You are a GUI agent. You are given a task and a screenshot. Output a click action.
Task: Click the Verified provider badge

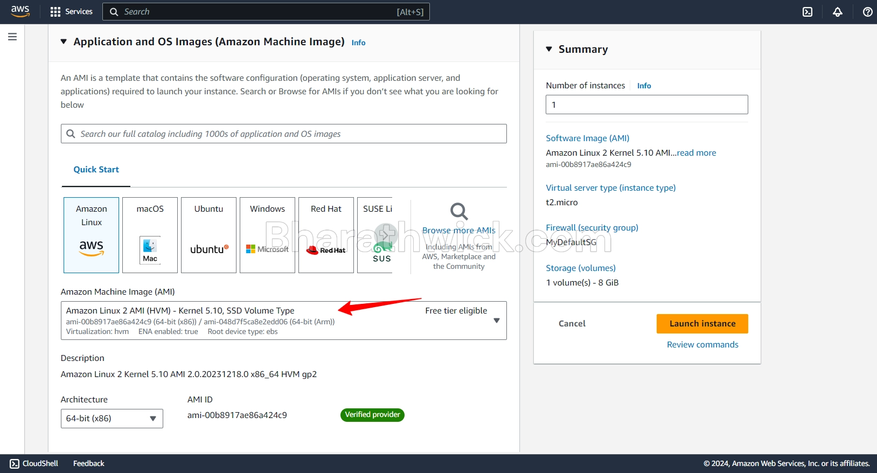click(372, 415)
